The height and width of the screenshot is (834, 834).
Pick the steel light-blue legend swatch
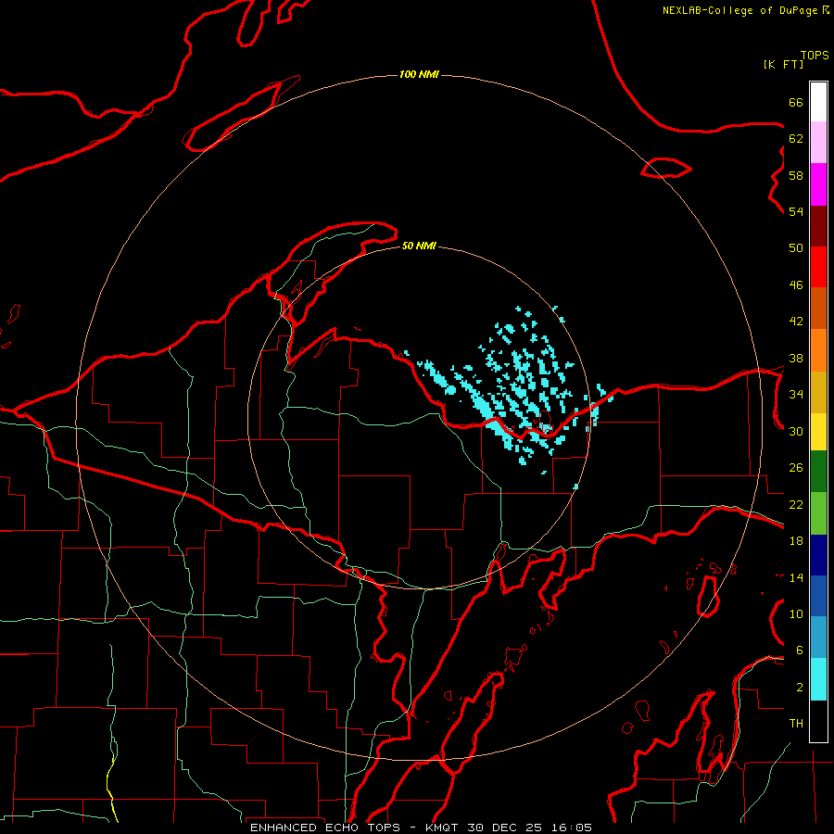(818, 638)
